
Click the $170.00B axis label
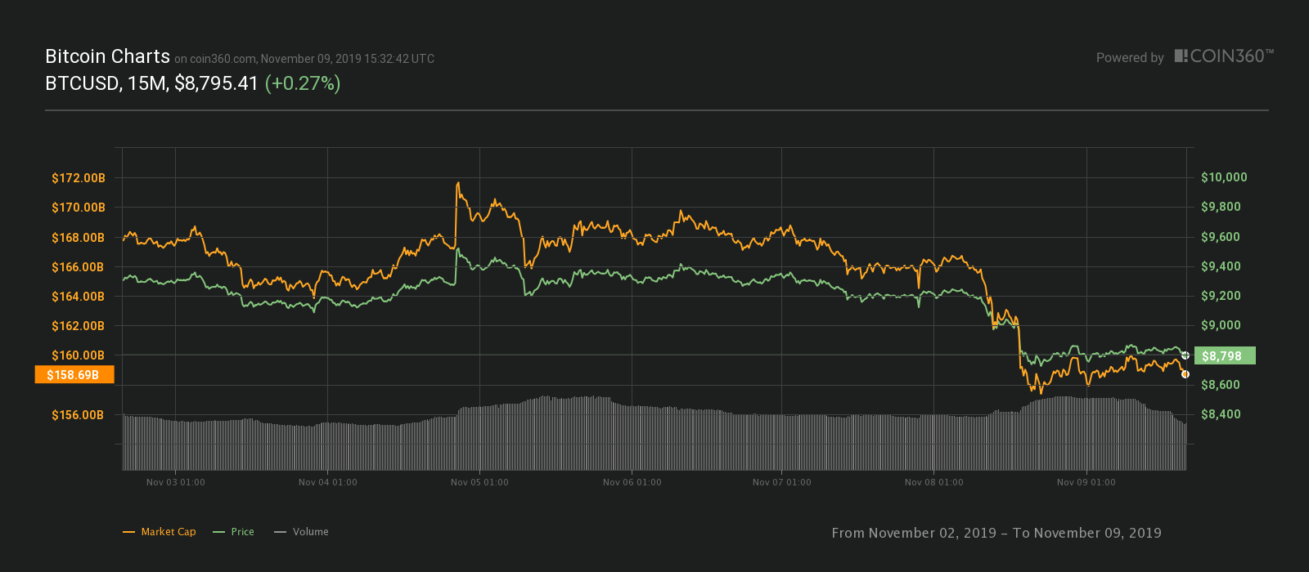(79, 208)
